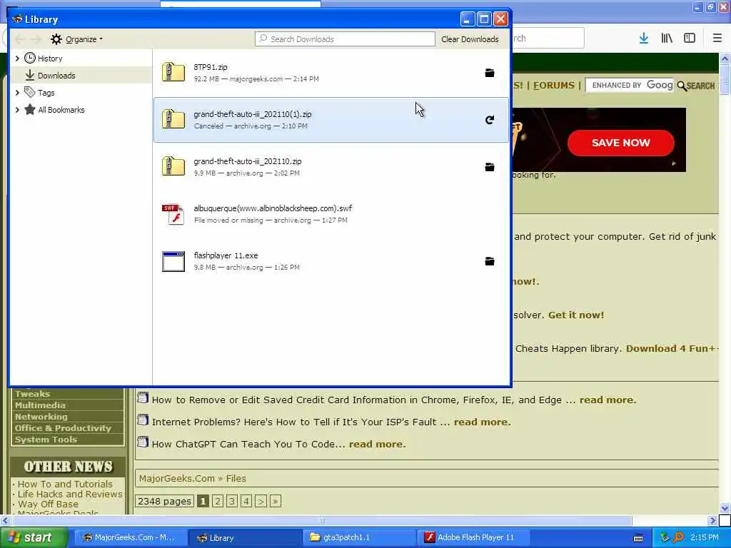
Task: Retry the canceled grand-theft-auto-iii_202110(1).zip download
Action: point(490,120)
